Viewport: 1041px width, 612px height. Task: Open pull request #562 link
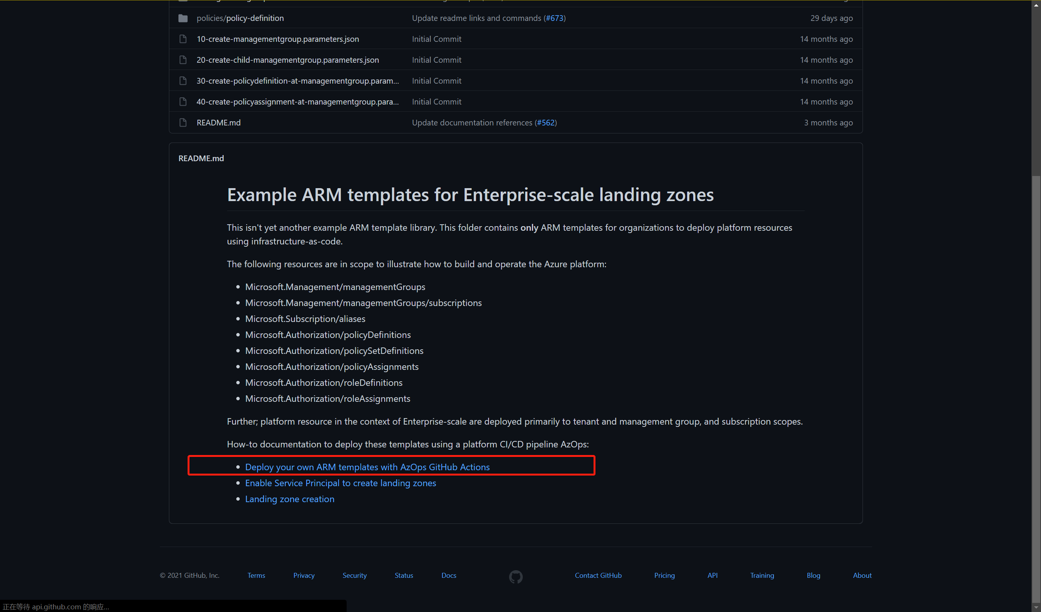546,122
